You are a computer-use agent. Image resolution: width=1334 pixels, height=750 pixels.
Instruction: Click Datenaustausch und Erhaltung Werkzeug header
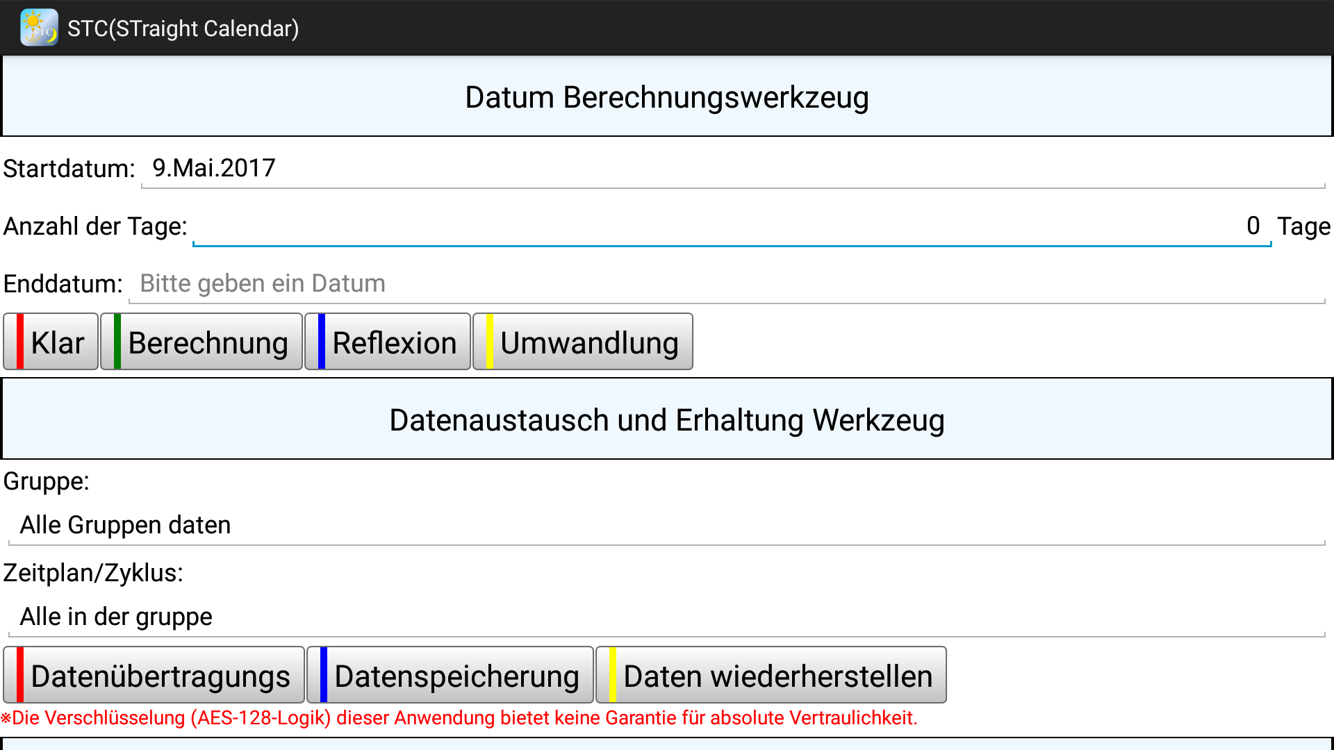pos(666,420)
